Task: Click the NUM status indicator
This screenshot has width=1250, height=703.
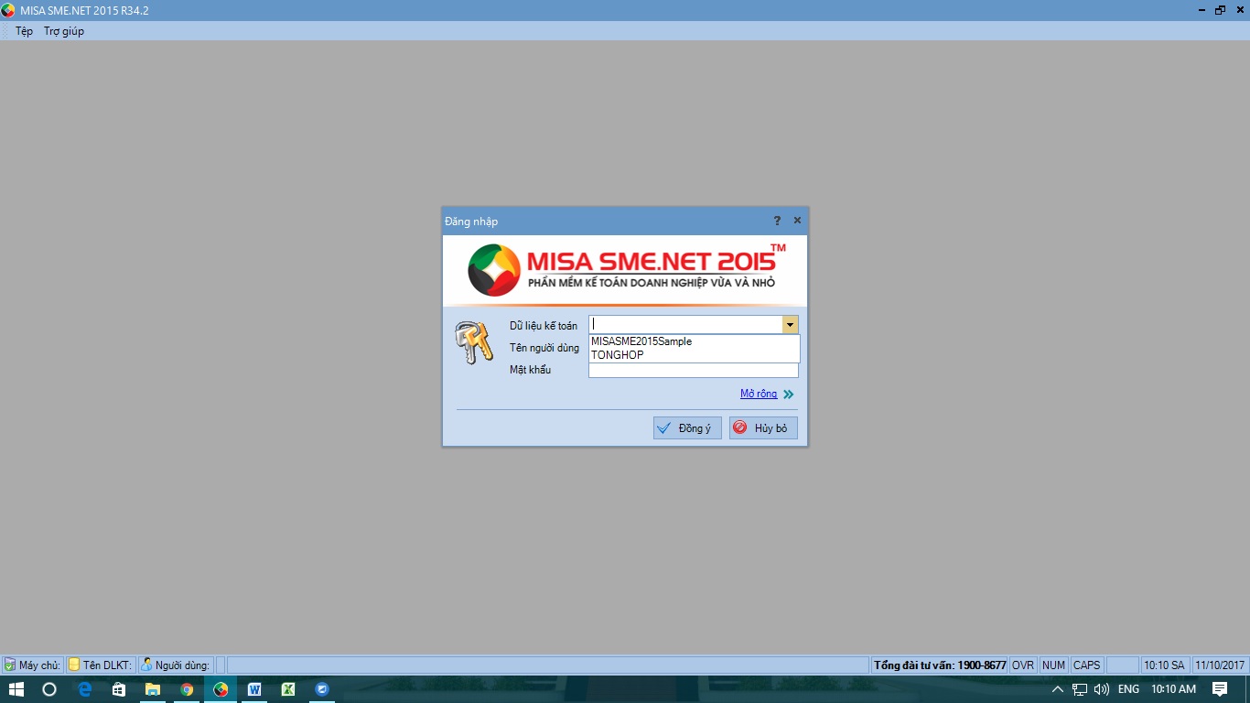Action: pos(1053,665)
